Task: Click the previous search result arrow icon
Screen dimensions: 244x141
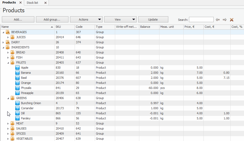Action: click(218, 19)
